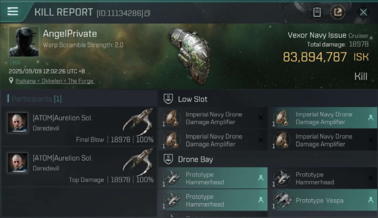This screenshot has width=378, height=218.
Task: Select the highlighted Imperial Navy Drone Damage Amplifier
Action: click(322, 118)
